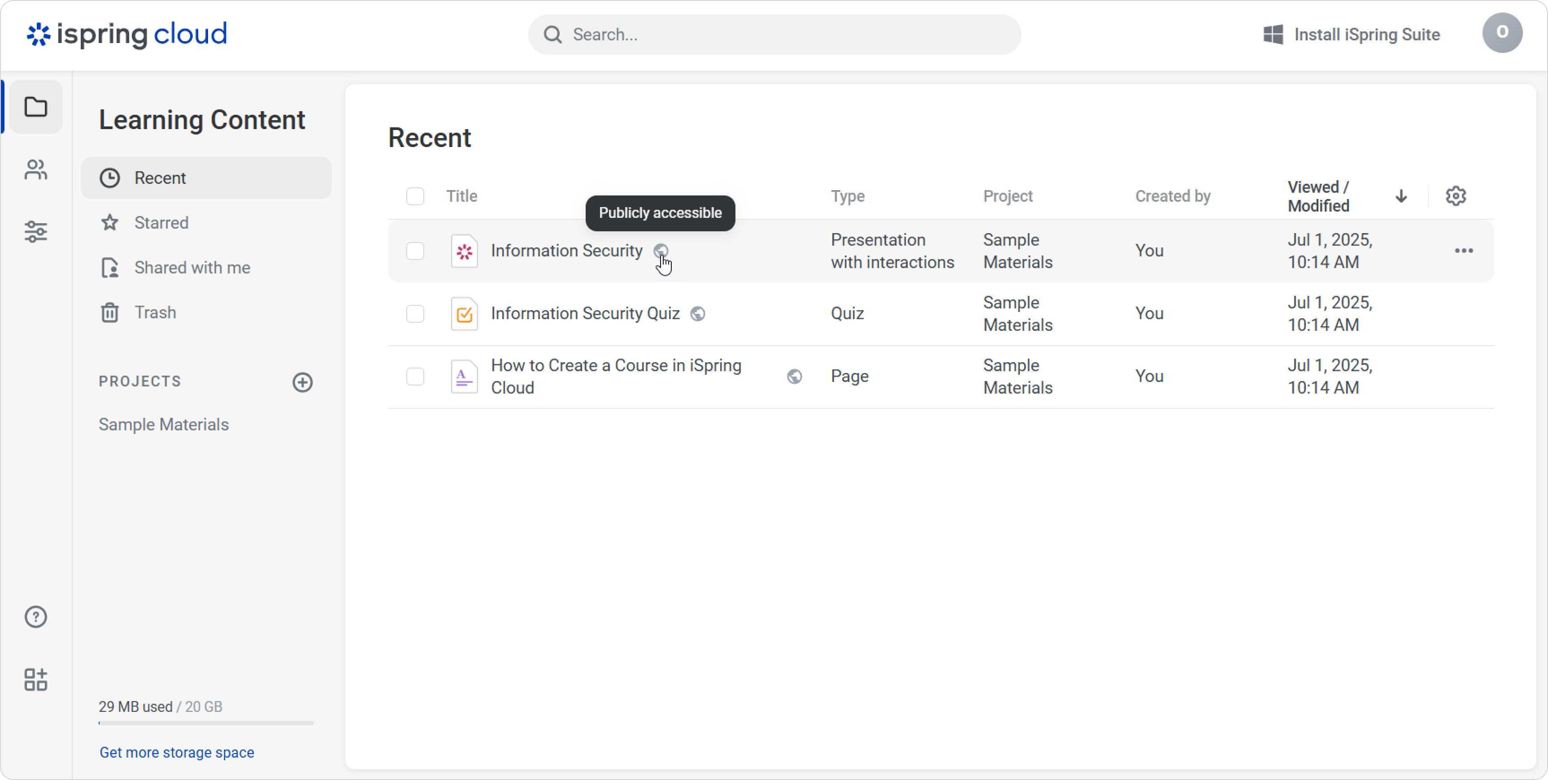Viewport: 1548px width, 780px height.
Task: Click the Title column header
Action: tap(461, 196)
